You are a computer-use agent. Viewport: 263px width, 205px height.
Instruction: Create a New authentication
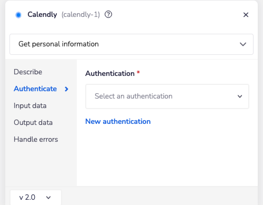tap(118, 121)
